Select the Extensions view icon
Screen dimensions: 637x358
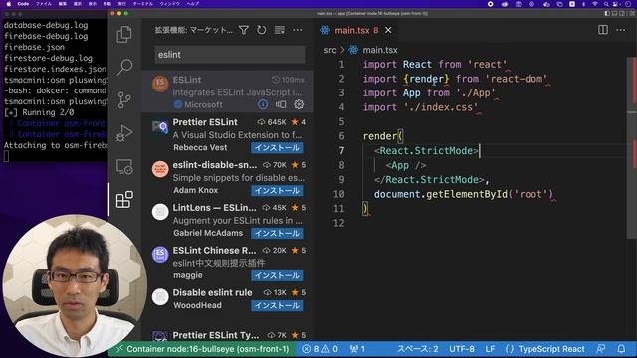pyautogui.click(x=124, y=200)
